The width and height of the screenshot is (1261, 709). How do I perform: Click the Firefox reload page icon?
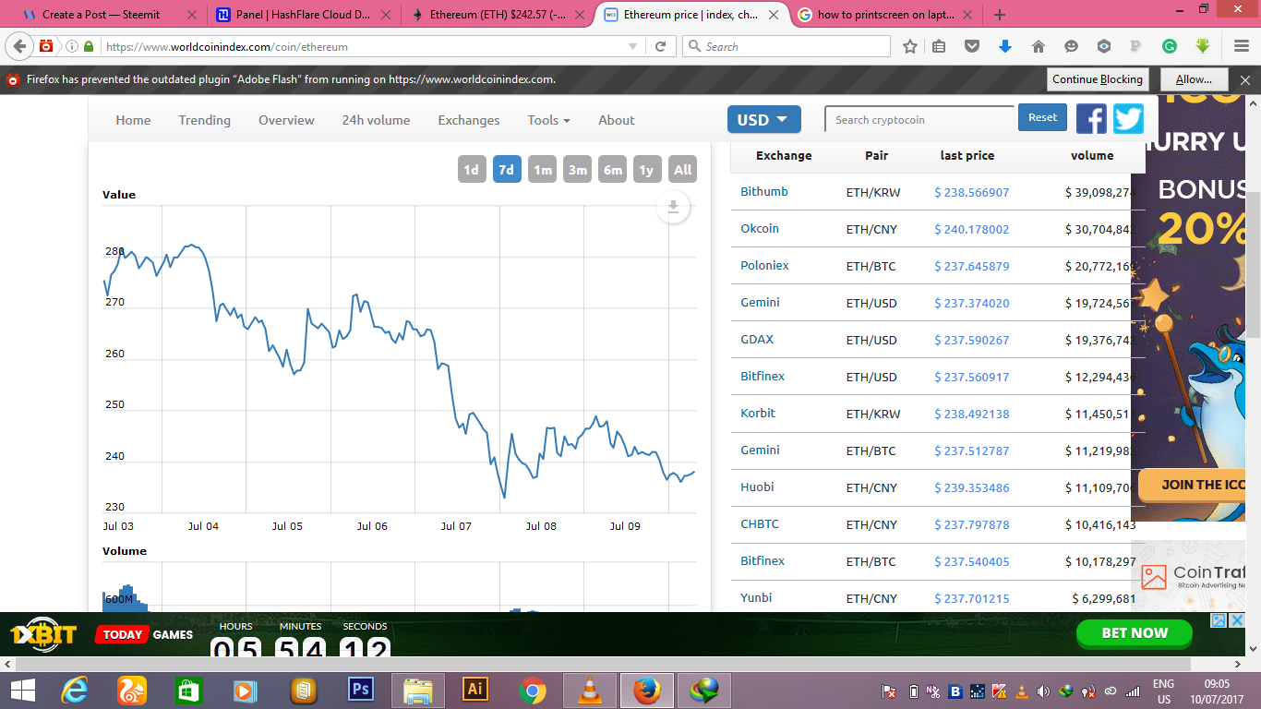point(660,46)
